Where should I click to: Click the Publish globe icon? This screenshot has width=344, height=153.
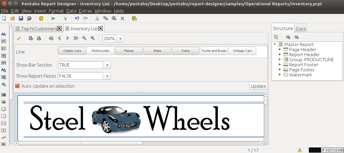coord(29,18)
